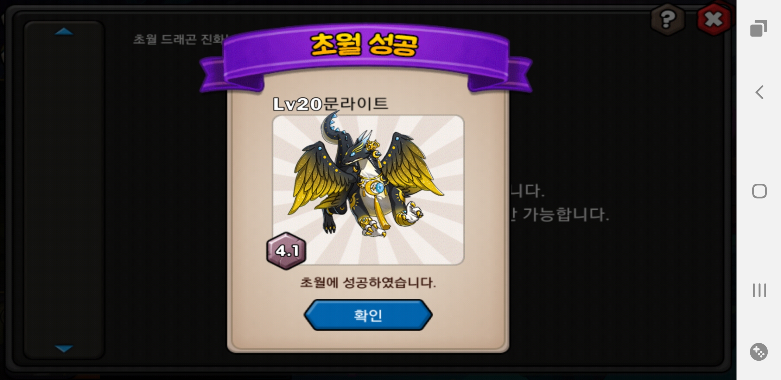Viewport: 781px width, 380px height.
Task: Click the empty left dragon list panel
Action: point(64,190)
